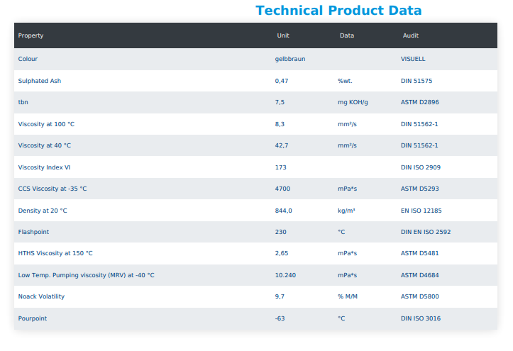513x351 pixels.
Task: Select the 'Sulphated Ash' row label
Action: pyautogui.click(x=40, y=81)
